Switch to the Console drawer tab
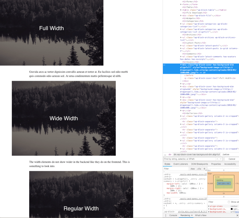This screenshot has height=218, width=239. (x=173, y=216)
